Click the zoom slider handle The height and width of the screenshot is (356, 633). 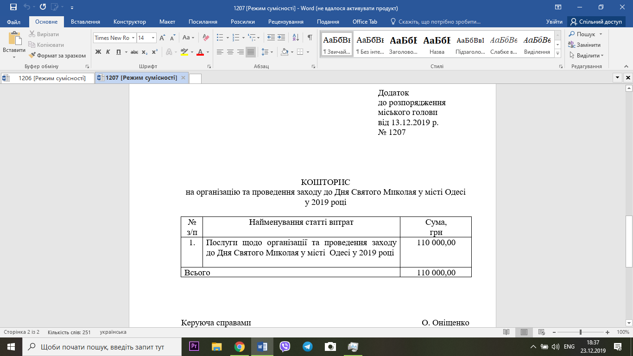581,332
